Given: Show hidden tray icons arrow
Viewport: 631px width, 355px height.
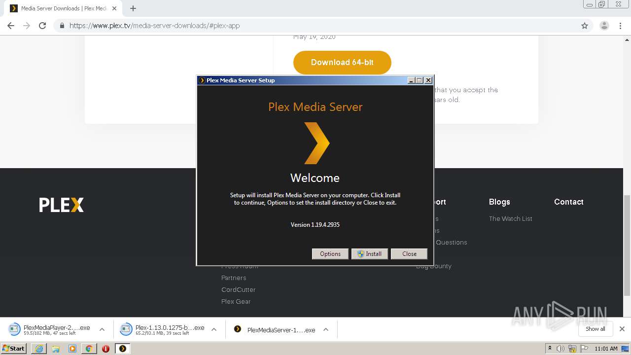Looking at the screenshot, I should (550, 348).
